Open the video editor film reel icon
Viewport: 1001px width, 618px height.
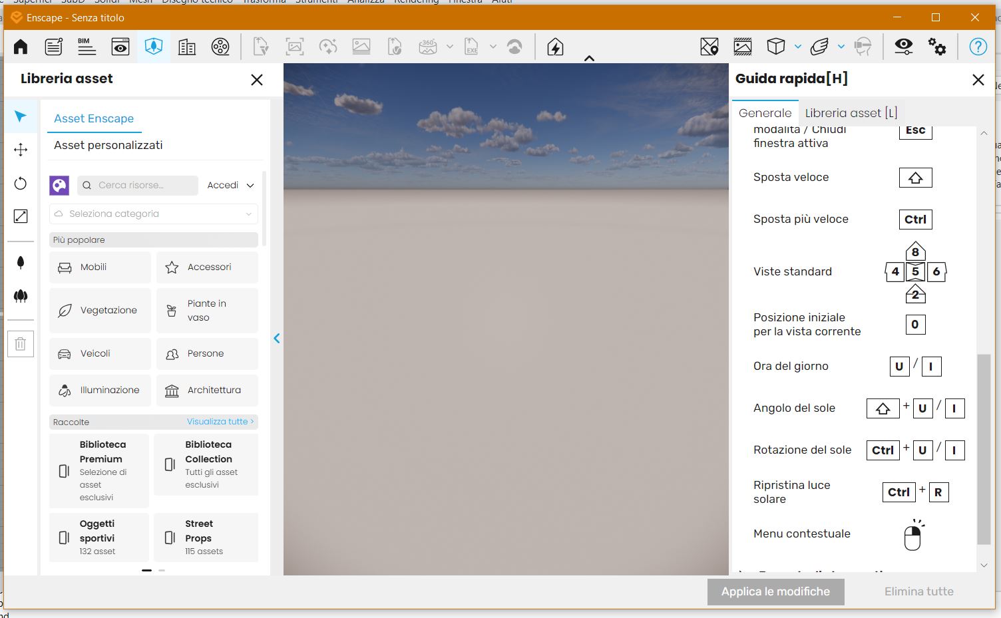click(x=220, y=47)
